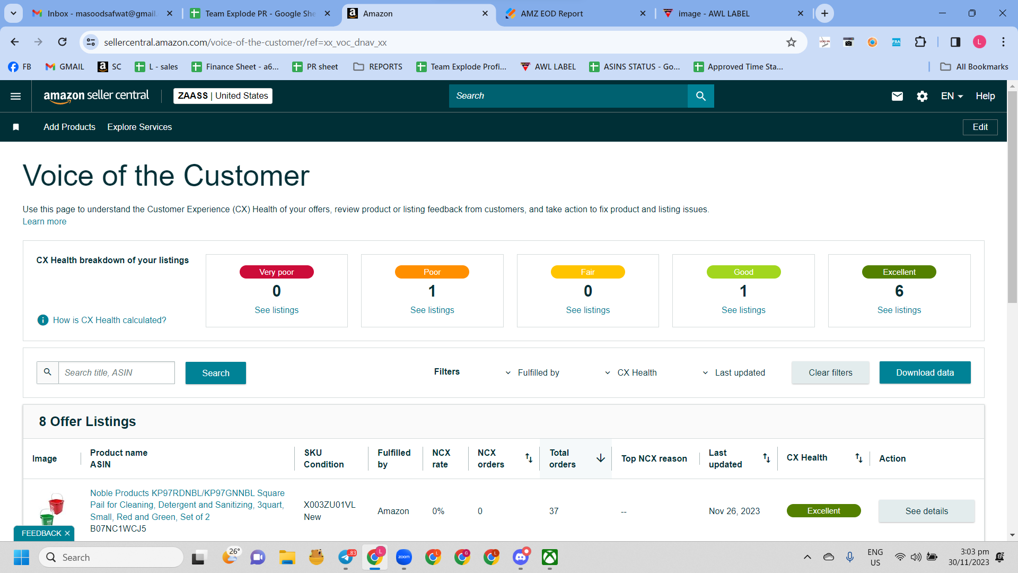
Task: Sort by the NCX orders column arrows
Action: (529, 458)
